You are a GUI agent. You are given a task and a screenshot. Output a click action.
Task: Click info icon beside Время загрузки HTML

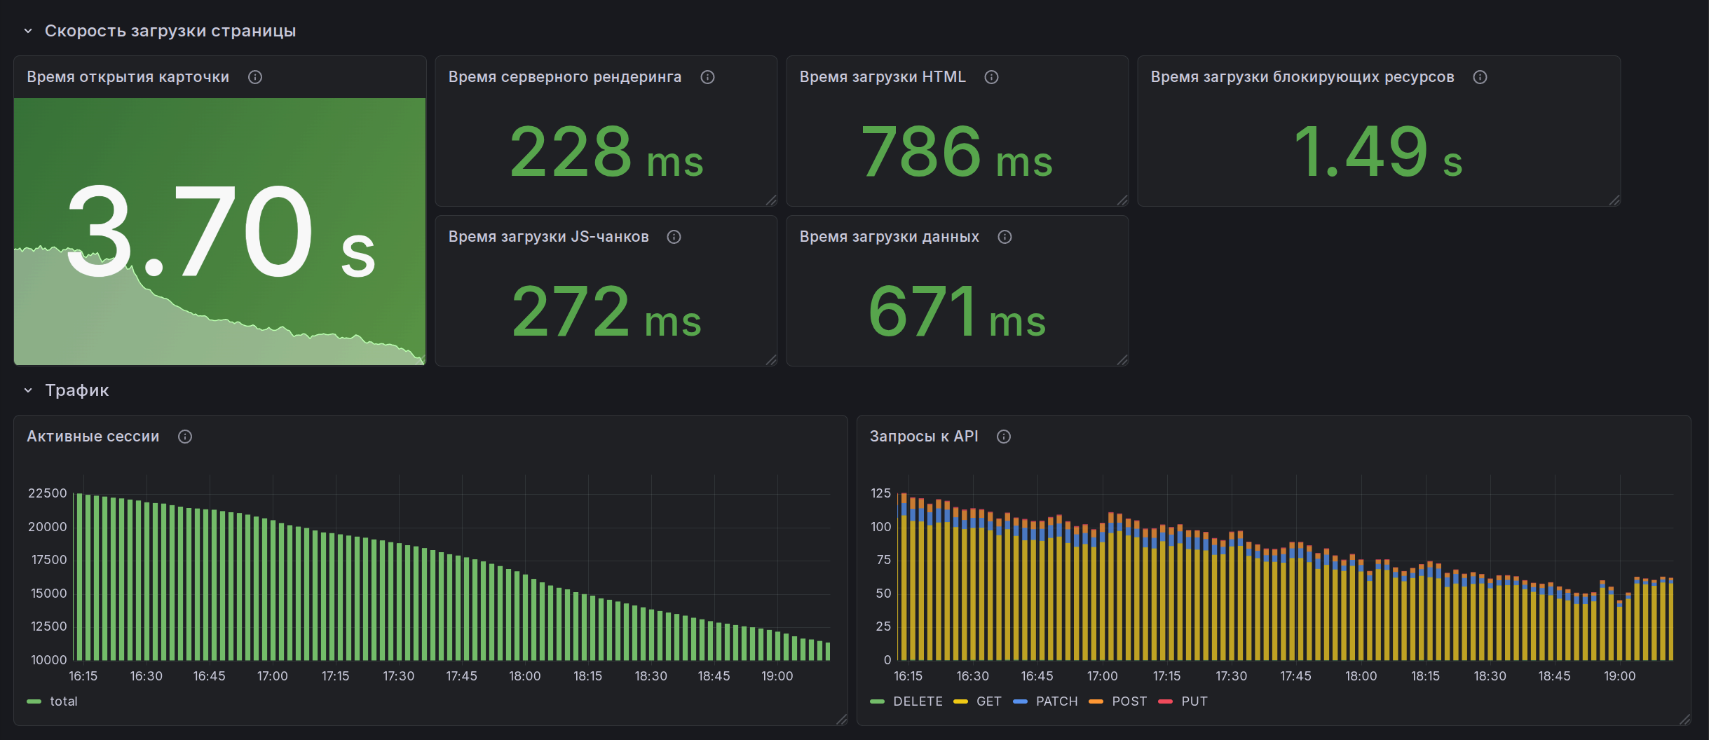[992, 77]
